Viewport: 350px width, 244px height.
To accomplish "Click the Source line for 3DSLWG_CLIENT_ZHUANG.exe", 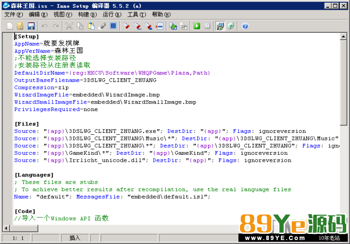I will [160, 131].
